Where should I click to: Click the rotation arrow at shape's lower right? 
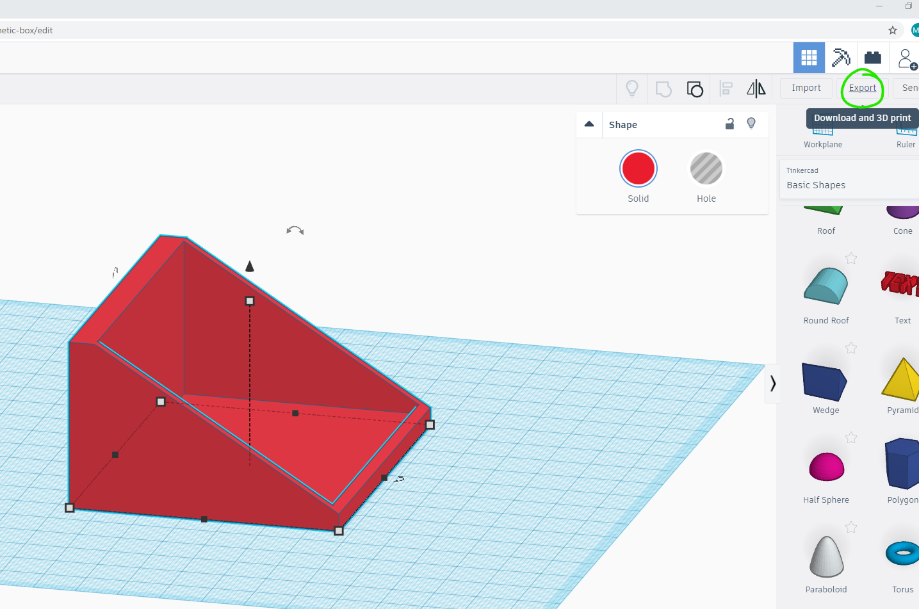[x=399, y=478]
